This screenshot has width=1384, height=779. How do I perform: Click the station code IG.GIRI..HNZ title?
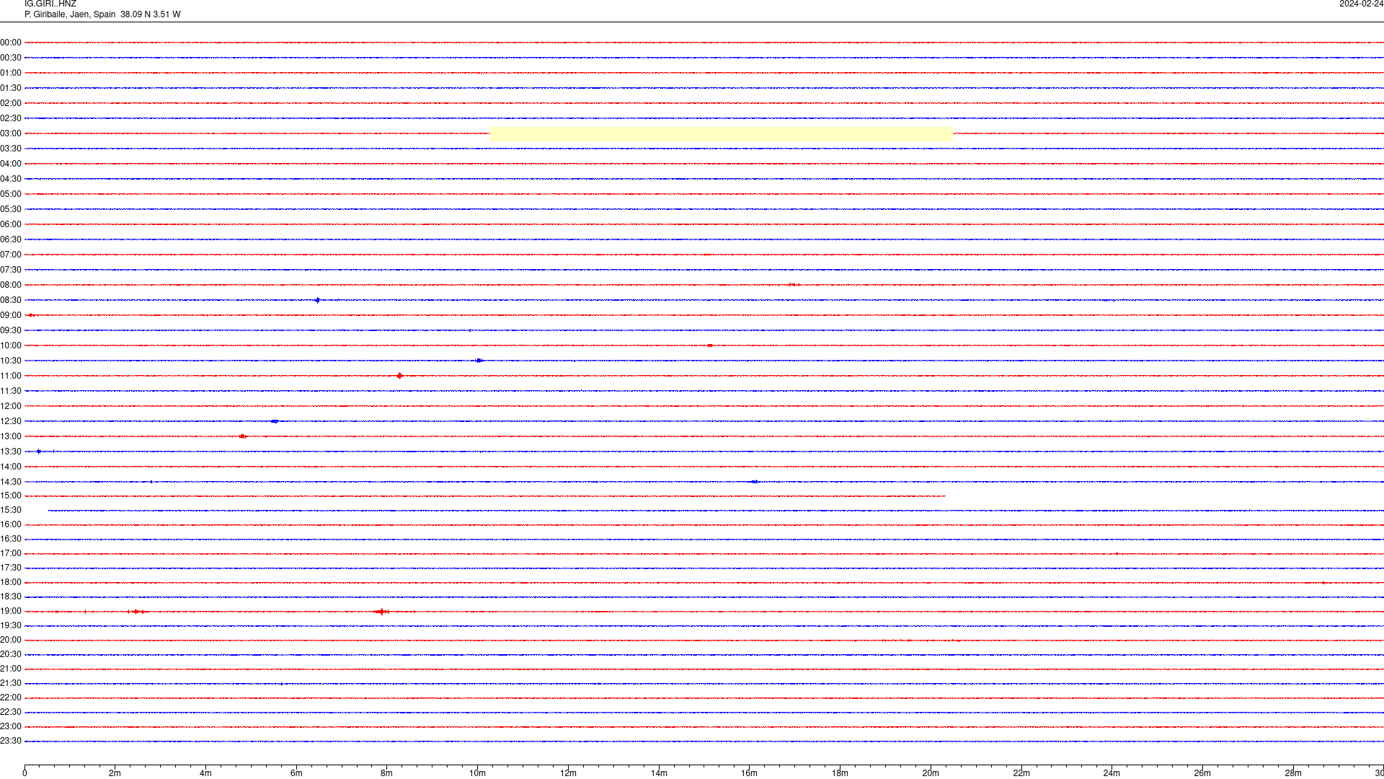[x=50, y=4]
